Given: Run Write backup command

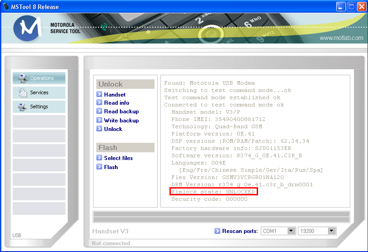Looking at the screenshot, I should point(121,121).
